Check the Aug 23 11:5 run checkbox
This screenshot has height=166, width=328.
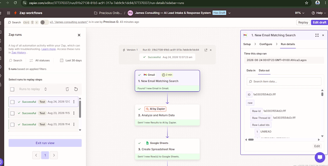(x=12, y=113)
